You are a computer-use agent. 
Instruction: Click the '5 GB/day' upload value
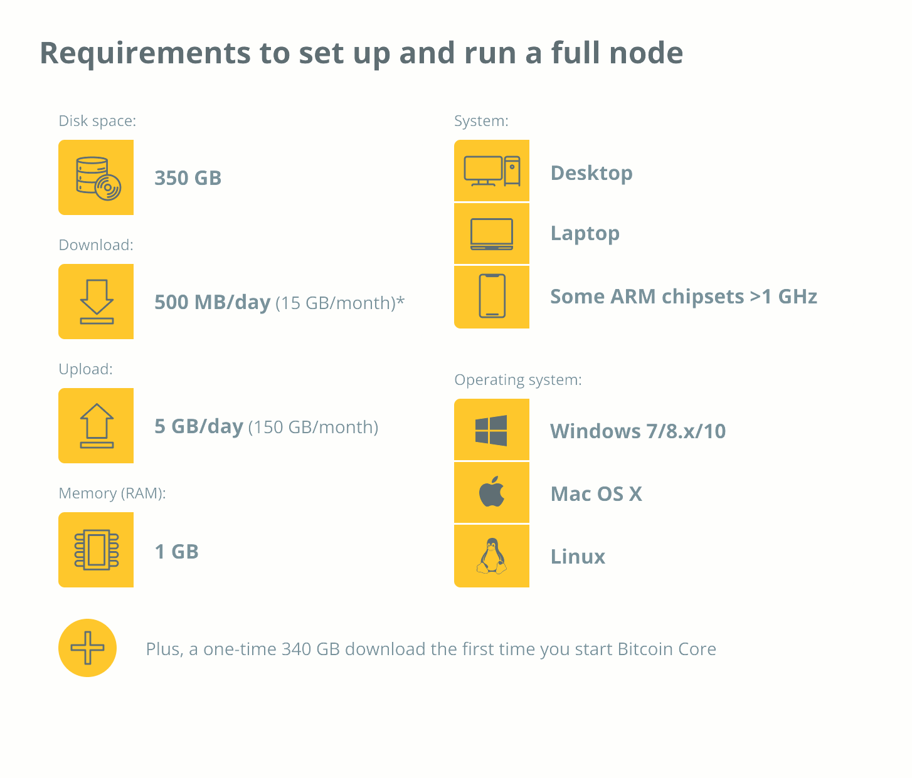click(x=199, y=426)
